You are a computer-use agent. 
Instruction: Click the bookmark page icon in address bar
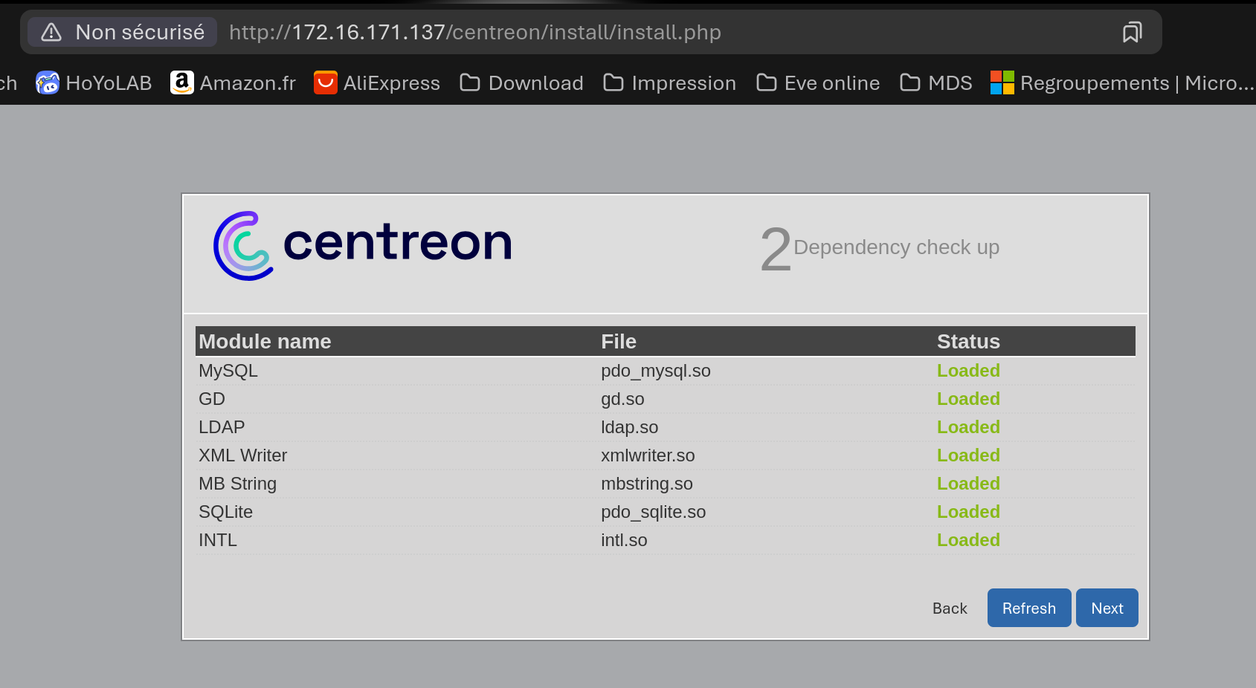1132,32
